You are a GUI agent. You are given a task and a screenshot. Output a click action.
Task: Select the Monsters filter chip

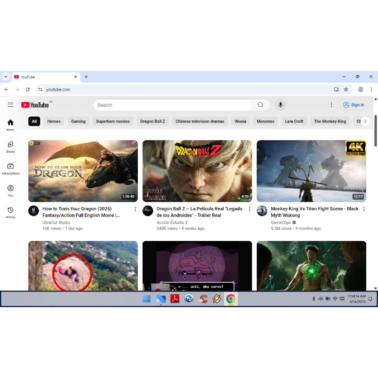pyautogui.click(x=265, y=121)
